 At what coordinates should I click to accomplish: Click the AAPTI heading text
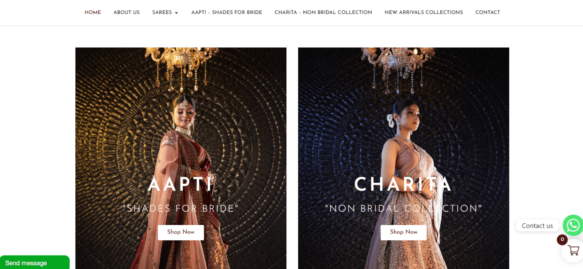click(181, 184)
